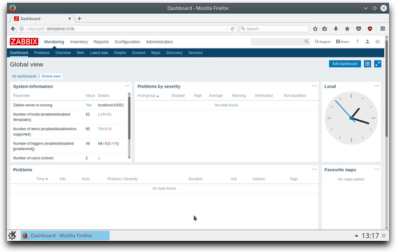This screenshot has height=252, width=396.
Task: Open the All dashboards breadcrumb link
Action: click(24, 76)
